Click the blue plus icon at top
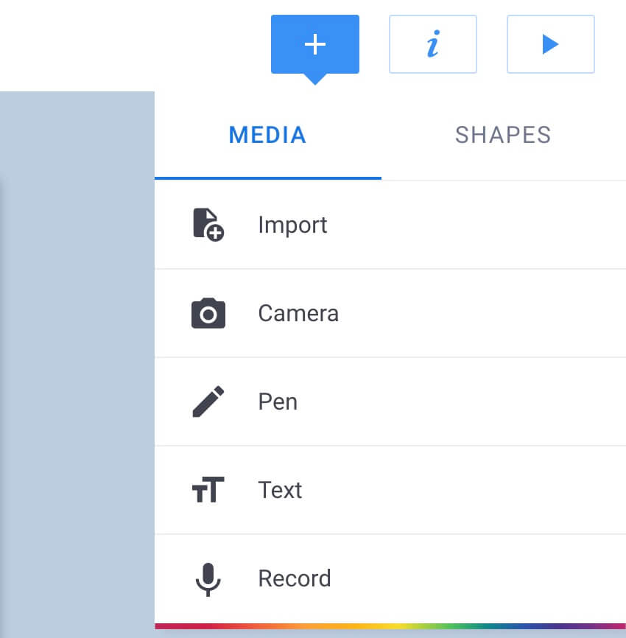This screenshot has height=638, width=626. [x=314, y=44]
